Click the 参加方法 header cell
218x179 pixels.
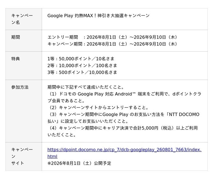(x=24, y=111)
